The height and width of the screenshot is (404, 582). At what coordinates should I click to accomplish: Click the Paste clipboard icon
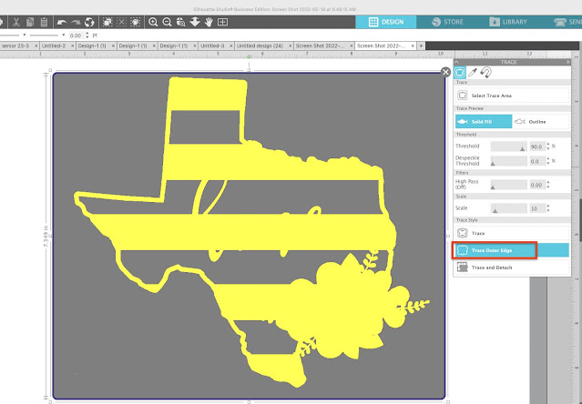point(44,22)
